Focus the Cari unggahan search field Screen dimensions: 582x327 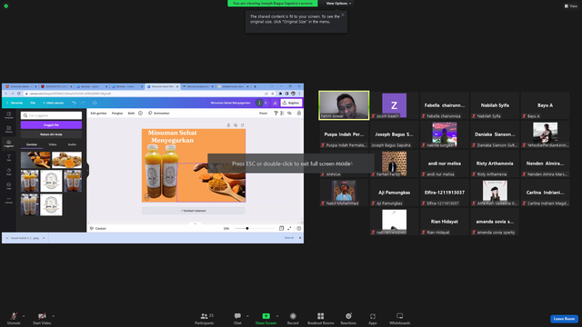pos(51,115)
